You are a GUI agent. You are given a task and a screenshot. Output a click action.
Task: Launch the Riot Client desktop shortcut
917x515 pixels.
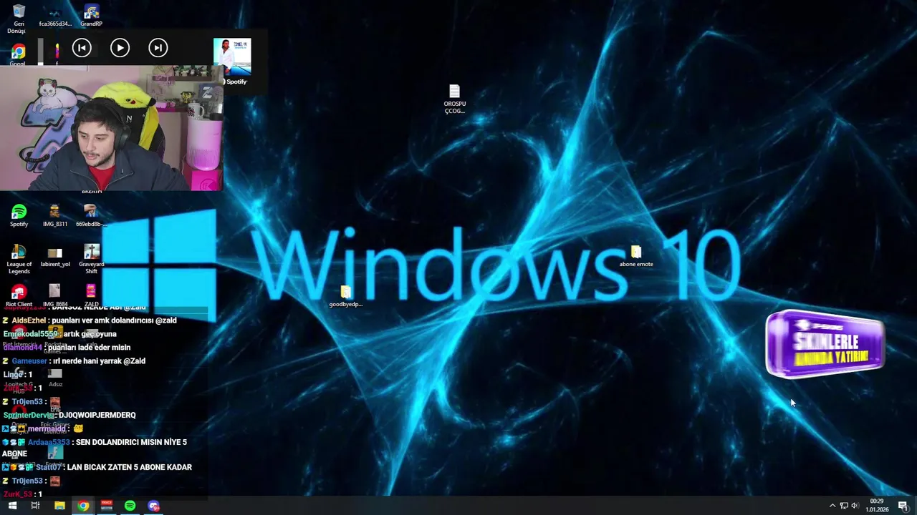point(19,295)
